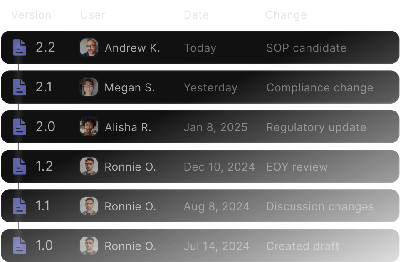Image resolution: width=408 pixels, height=262 pixels.
Task: Select the version 1.0 document icon
Action: pos(20,246)
